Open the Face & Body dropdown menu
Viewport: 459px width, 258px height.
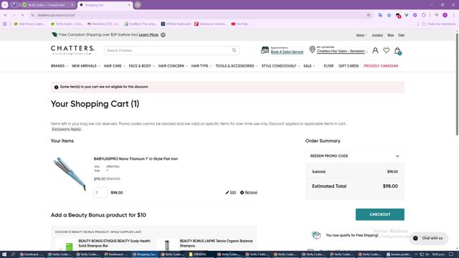click(x=142, y=66)
